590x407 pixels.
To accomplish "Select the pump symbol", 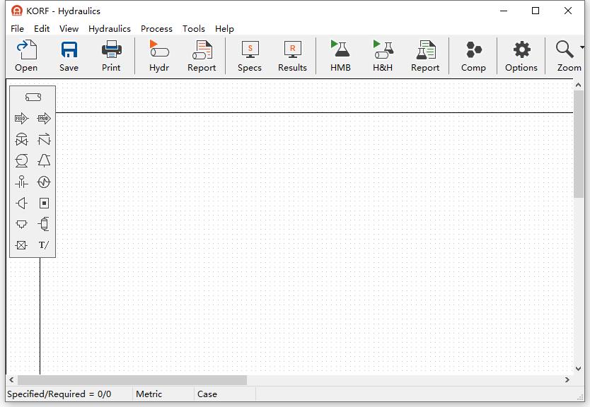I will pos(21,161).
